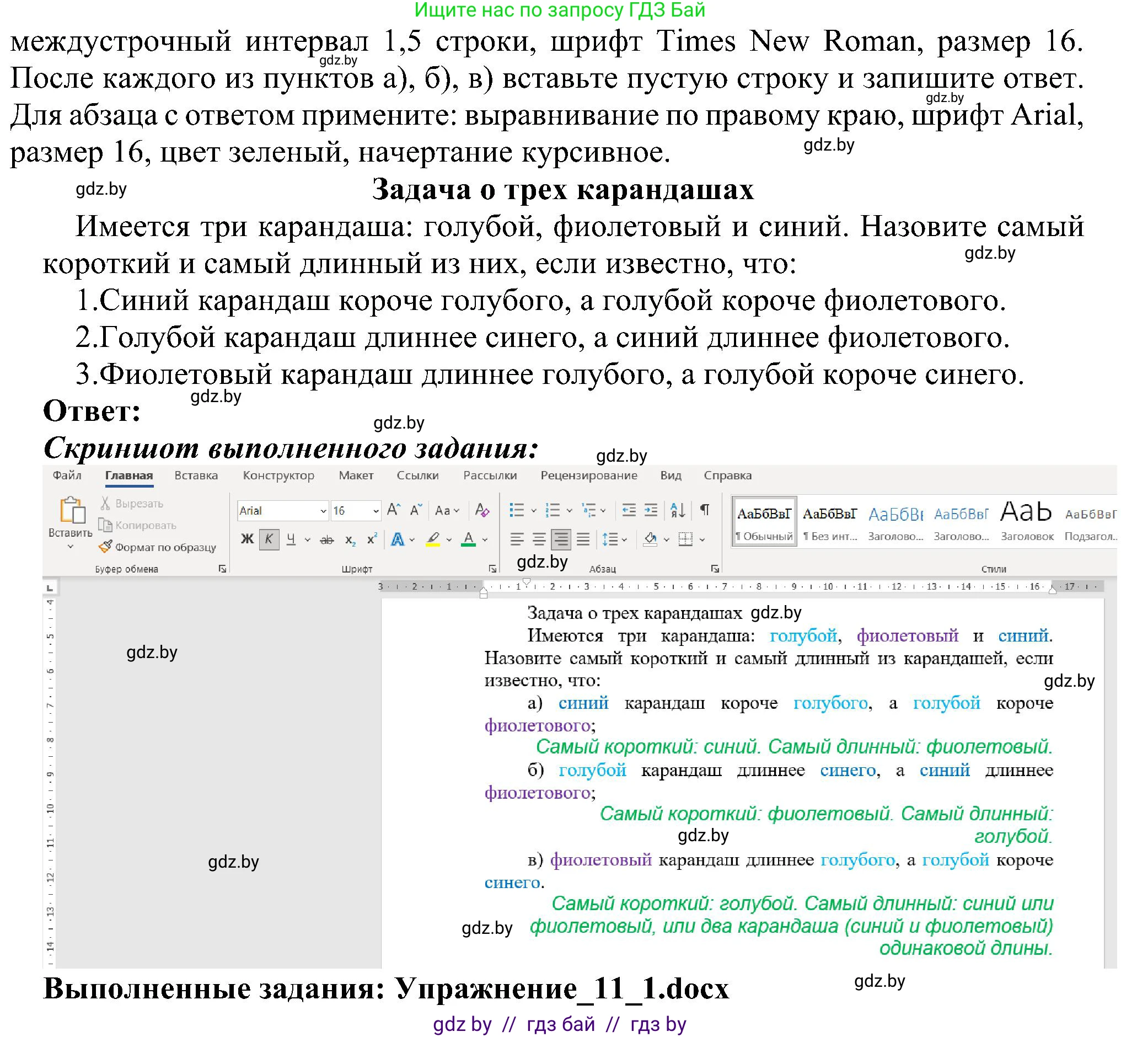
Task: Click the Clear All Formatting eraser icon
Action: point(482,510)
